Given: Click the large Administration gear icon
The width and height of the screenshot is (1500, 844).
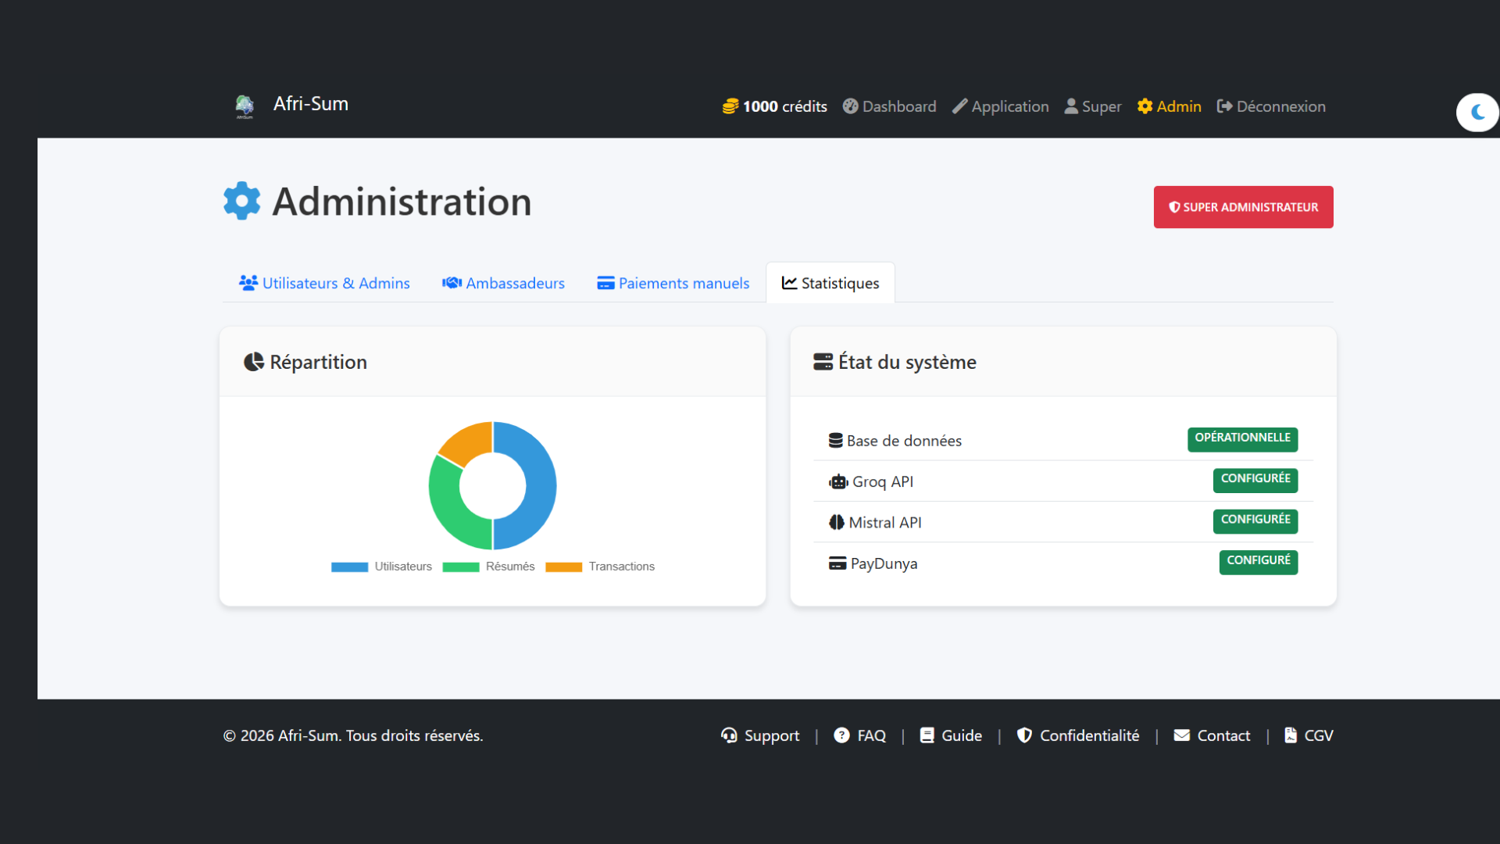Looking at the screenshot, I should (242, 201).
